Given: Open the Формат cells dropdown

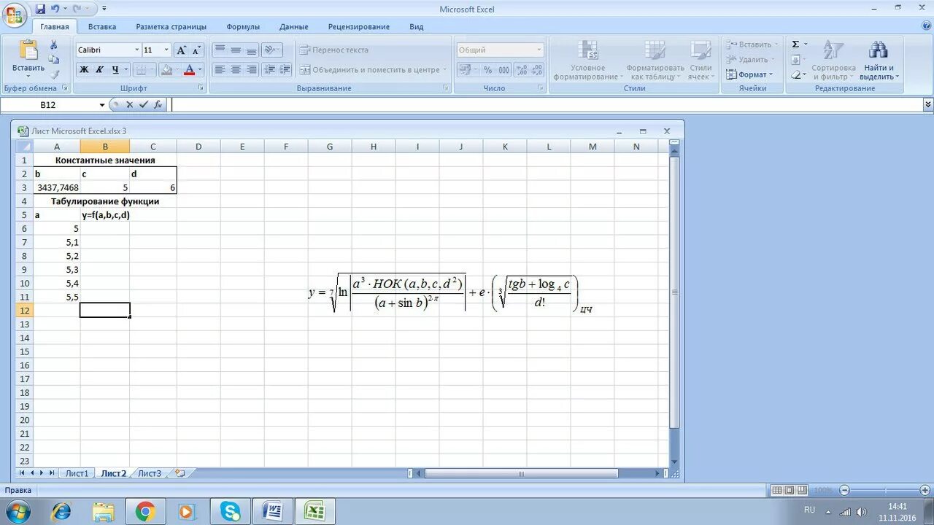Looking at the screenshot, I should tap(750, 74).
